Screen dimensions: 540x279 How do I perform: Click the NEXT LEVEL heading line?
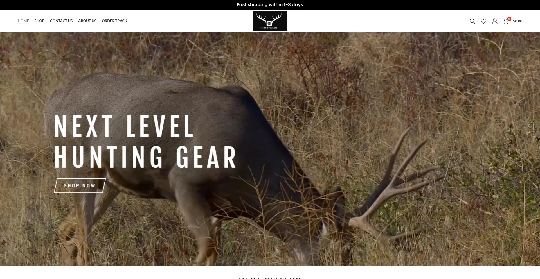point(124,126)
